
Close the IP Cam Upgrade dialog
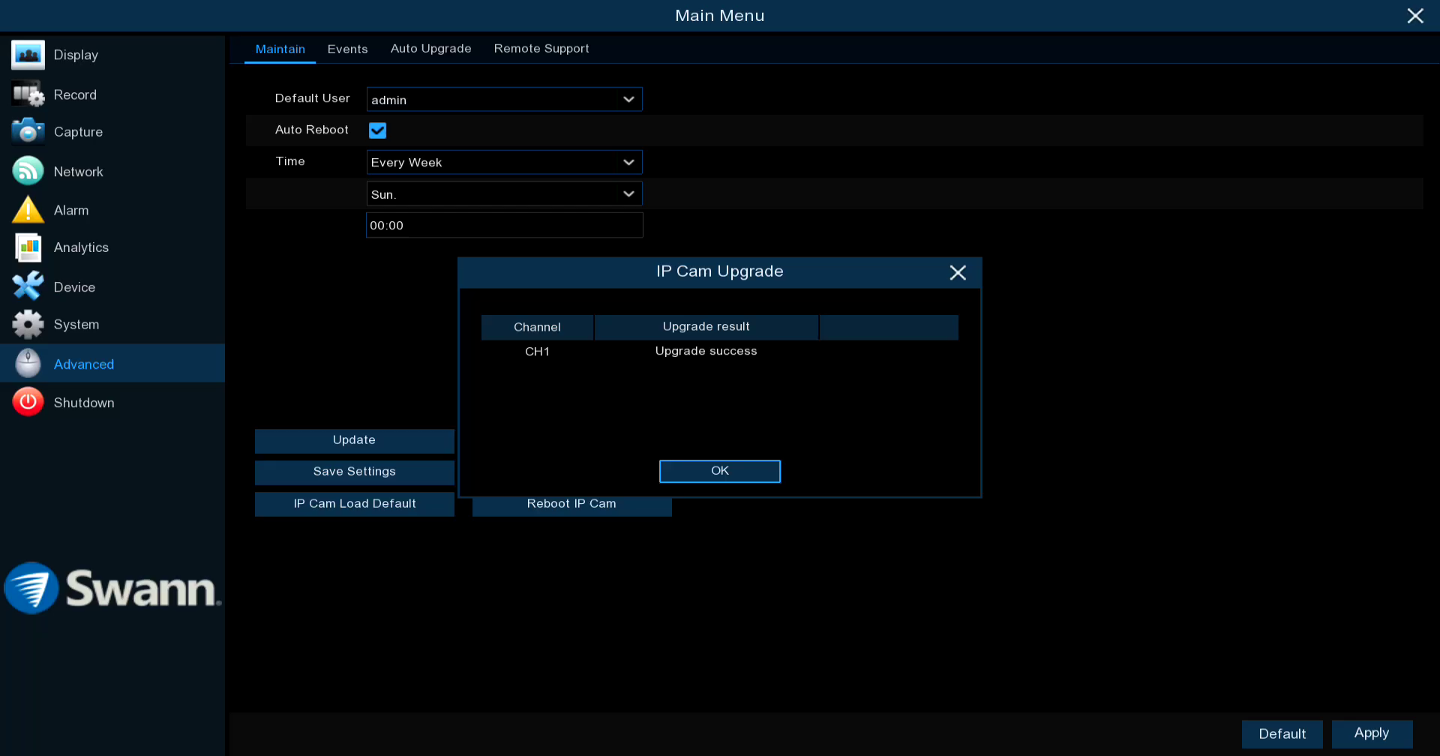(x=957, y=272)
